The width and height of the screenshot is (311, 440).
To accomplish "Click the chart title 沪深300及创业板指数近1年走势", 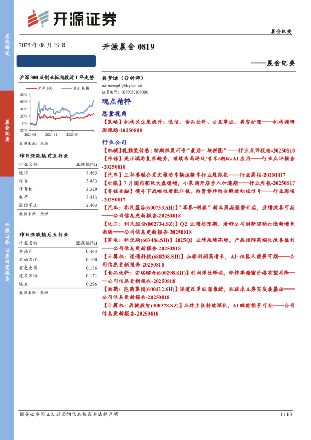I will click(56, 78).
